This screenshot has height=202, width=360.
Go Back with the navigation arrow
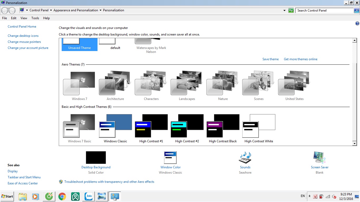[x=5, y=11]
